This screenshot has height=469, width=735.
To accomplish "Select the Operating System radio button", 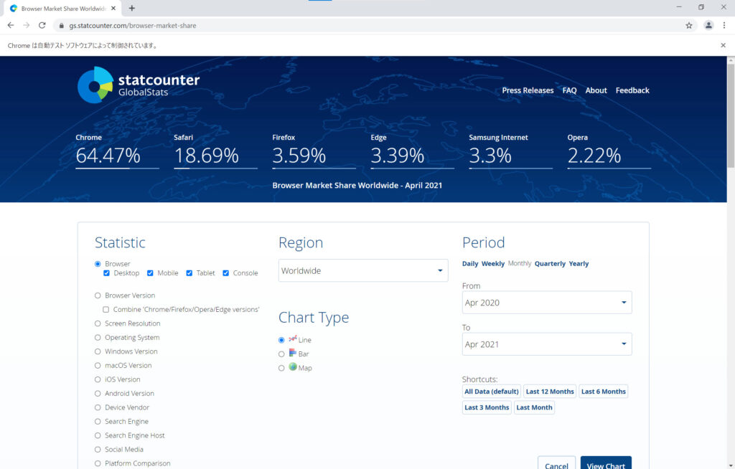I will click(98, 337).
